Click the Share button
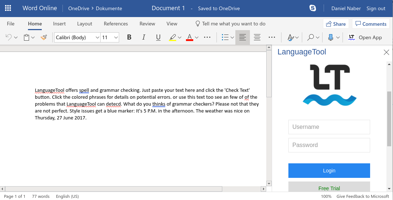The image size is (393, 200). [x=336, y=24]
